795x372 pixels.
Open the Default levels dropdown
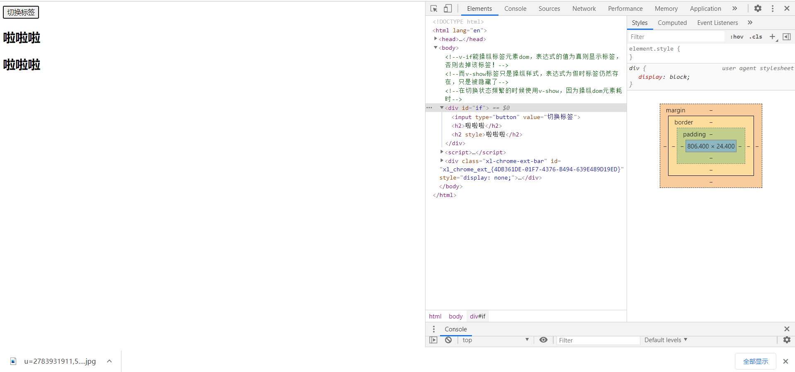tap(666, 340)
